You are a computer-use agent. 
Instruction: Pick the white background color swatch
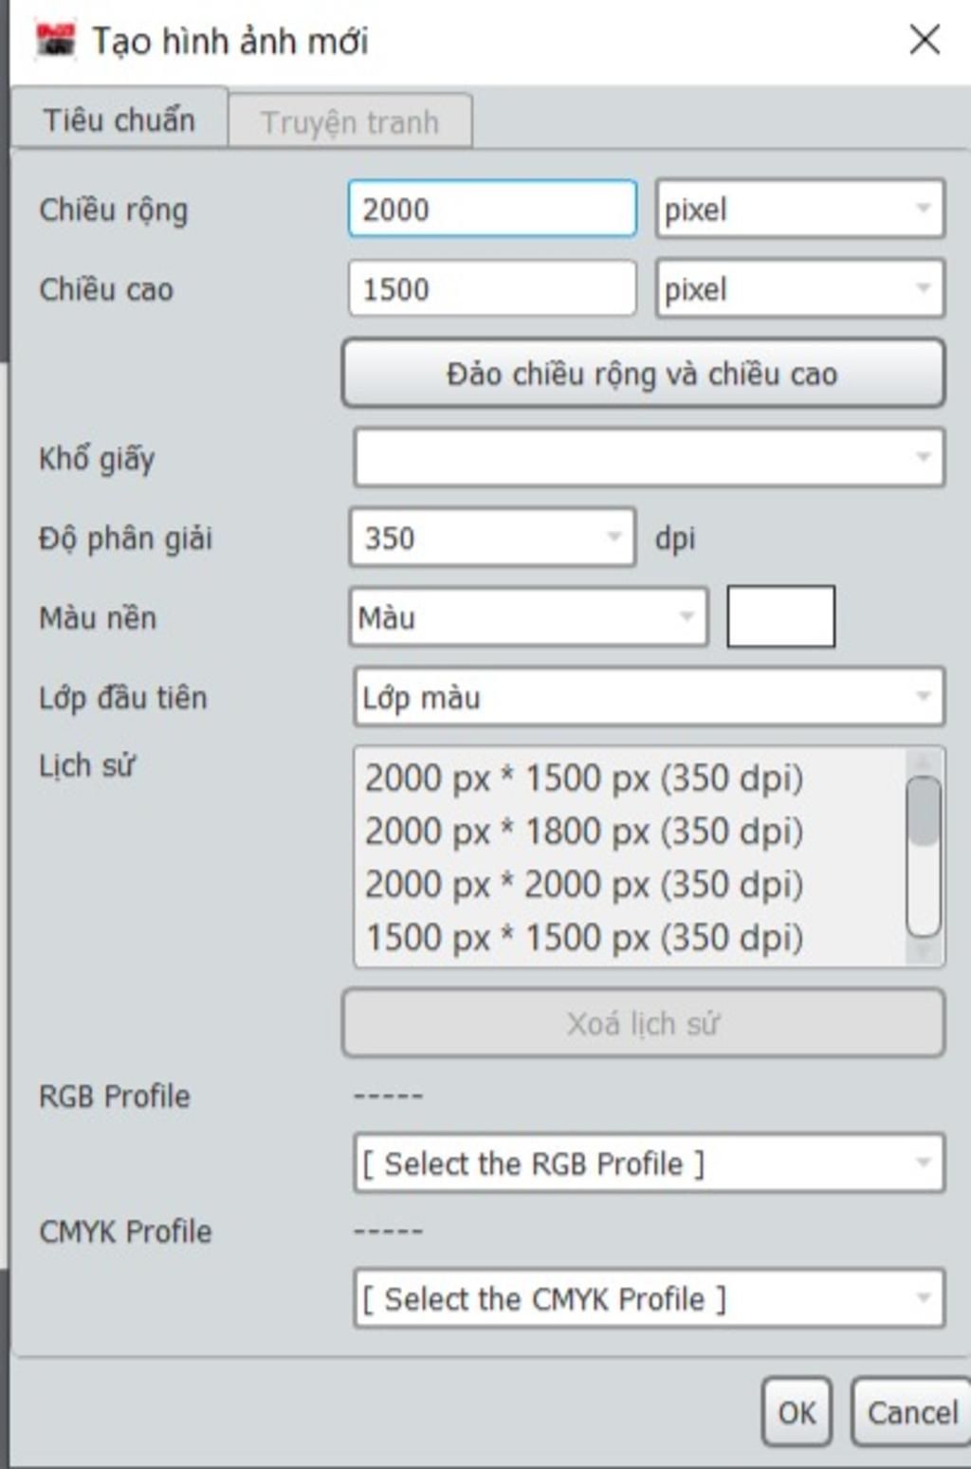[780, 616]
